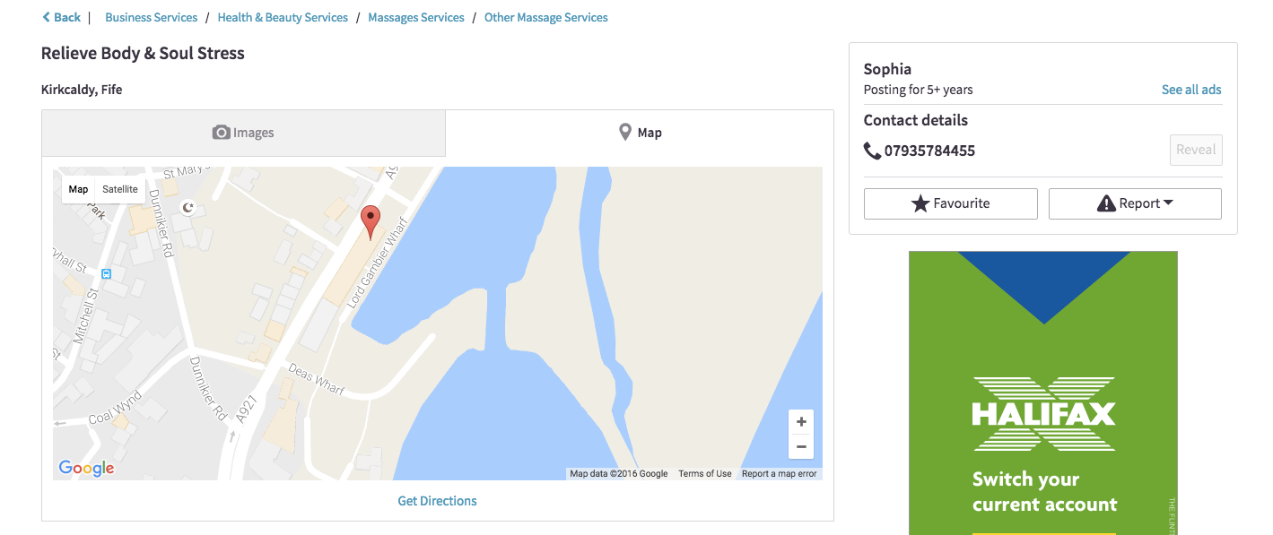The width and height of the screenshot is (1273, 535).
Task: Click the phone icon beside contact number
Action: 872,151
